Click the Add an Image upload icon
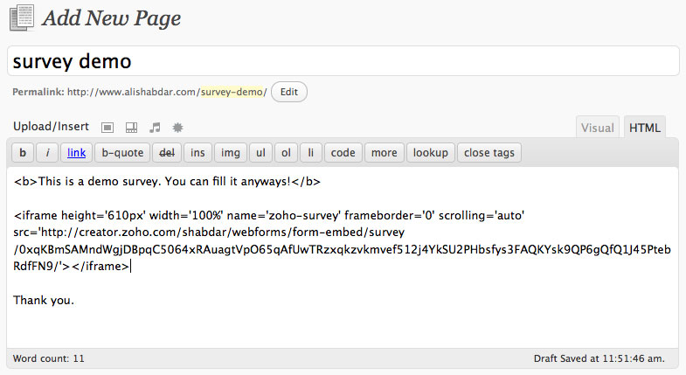Viewport: 686px width, 375px height. pos(107,128)
